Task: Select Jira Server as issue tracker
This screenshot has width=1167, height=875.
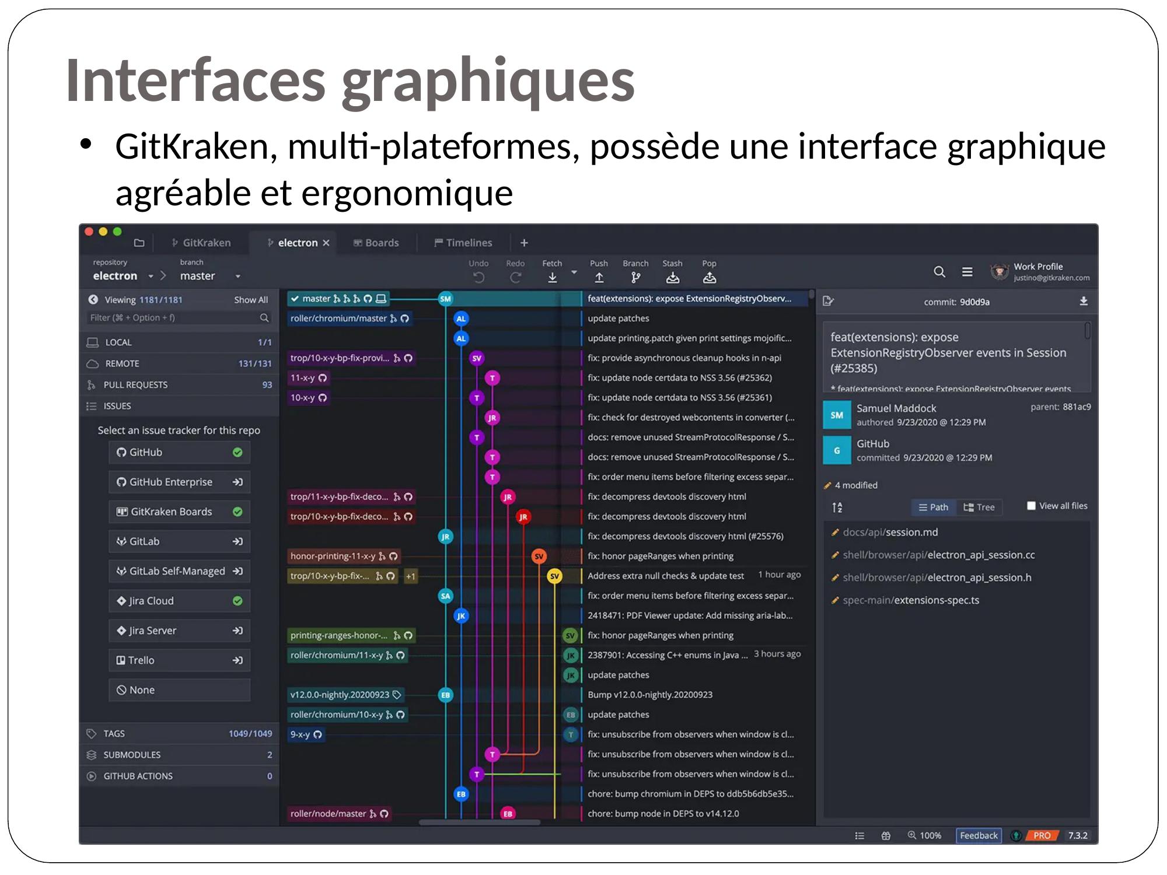Action: pos(179,631)
